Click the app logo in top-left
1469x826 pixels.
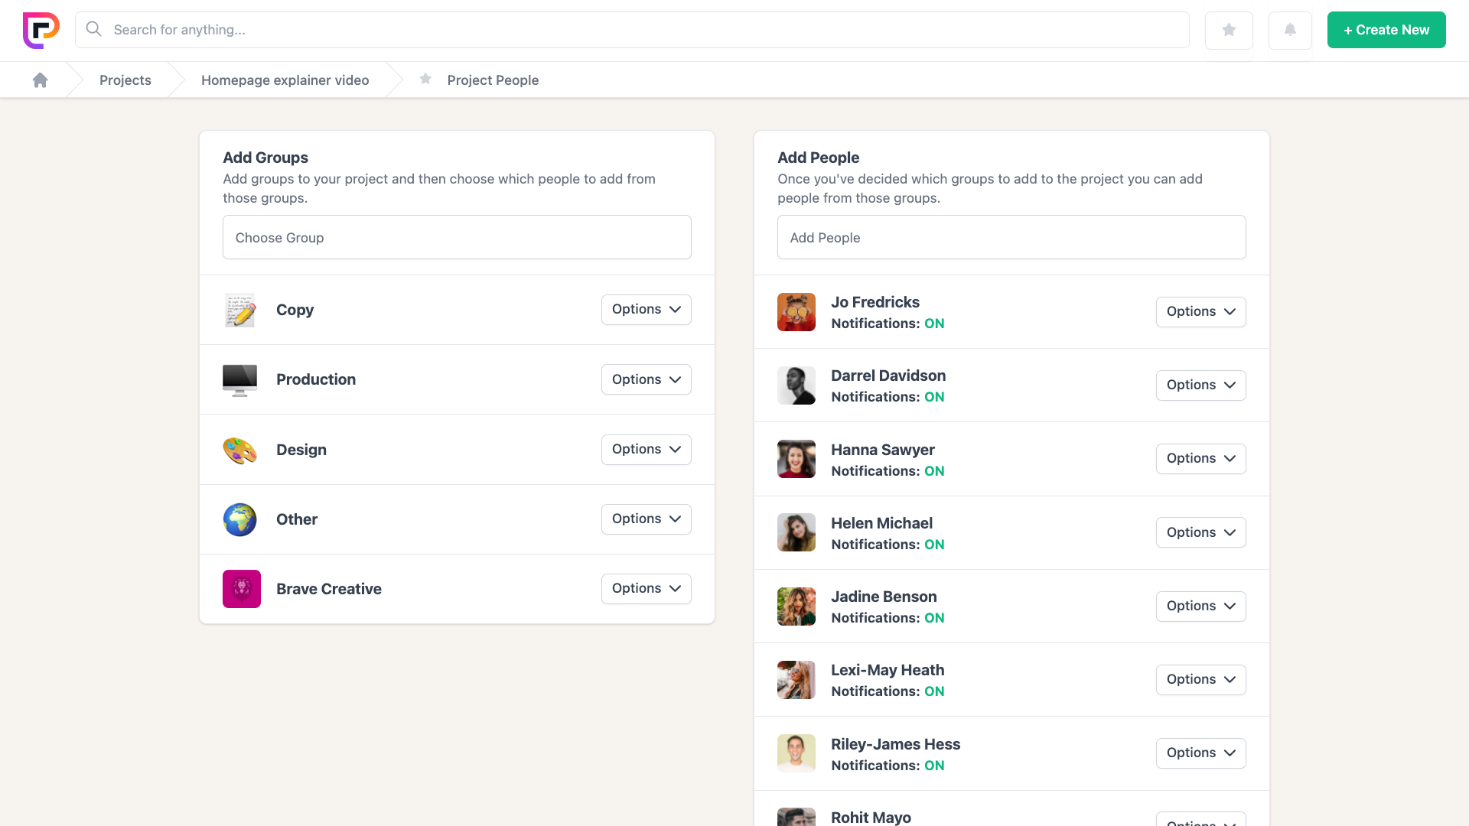pyautogui.click(x=41, y=30)
